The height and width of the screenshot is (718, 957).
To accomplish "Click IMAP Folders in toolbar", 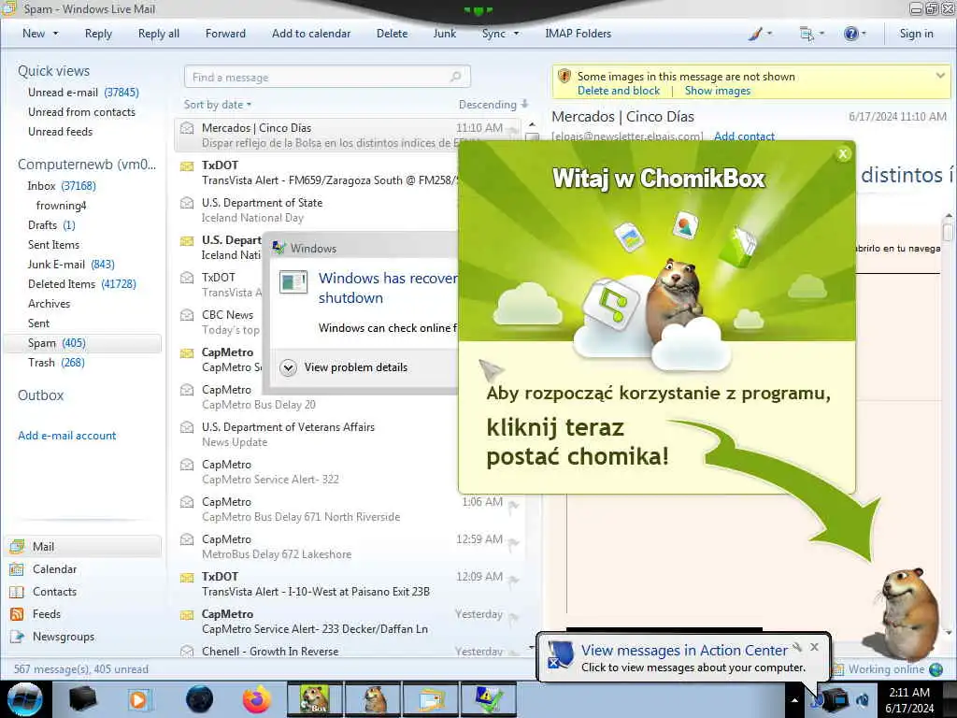I will coord(578,34).
